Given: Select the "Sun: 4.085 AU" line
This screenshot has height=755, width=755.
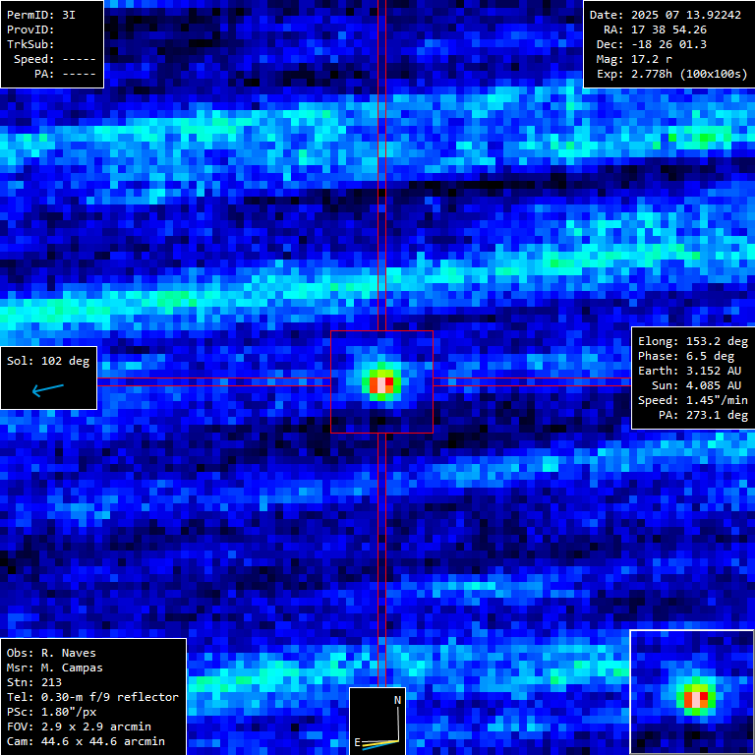Looking at the screenshot, I should coord(696,385).
